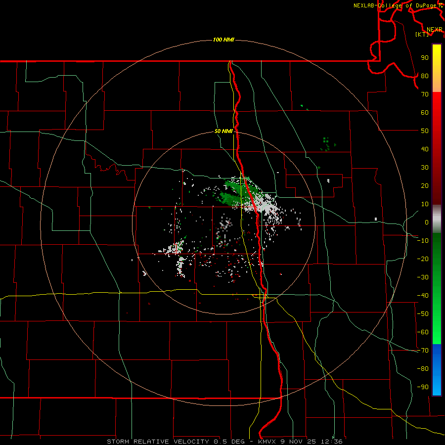Click the -10 scale label
445x445 pixels.
423,241
